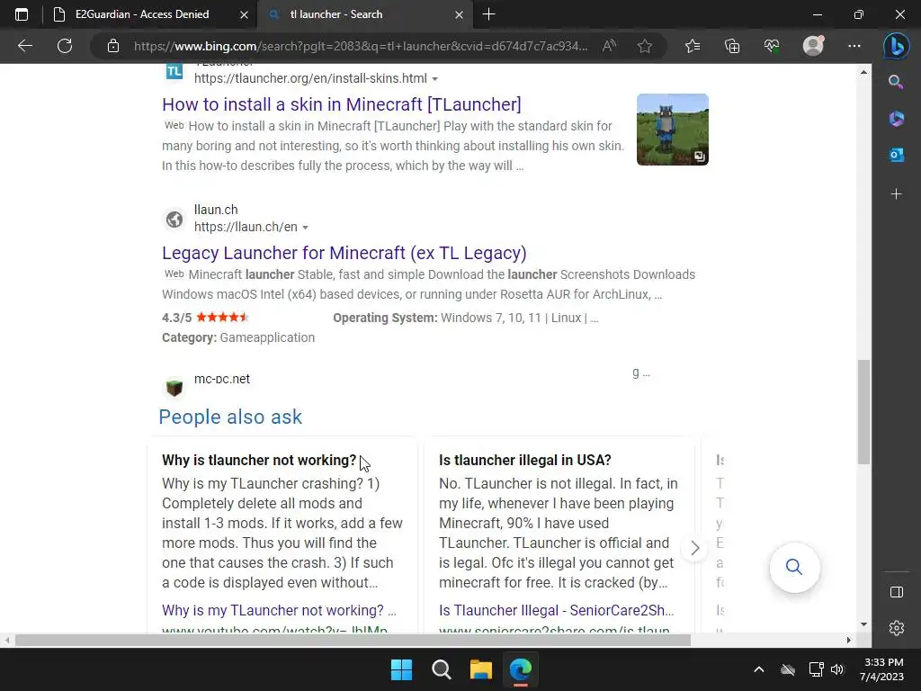Open the Windows Start menu
921x691 pixels.
(x=402, y=669)
